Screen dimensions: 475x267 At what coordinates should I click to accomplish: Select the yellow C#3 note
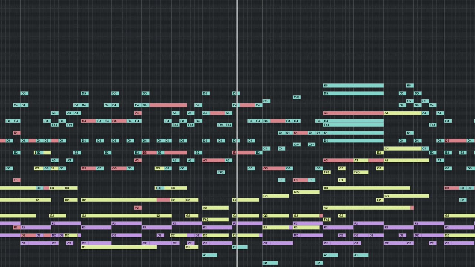click(306, 192)
